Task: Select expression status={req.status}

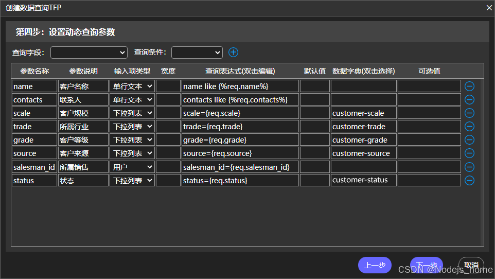Action: pyautogui.click(x=240, y=180)
